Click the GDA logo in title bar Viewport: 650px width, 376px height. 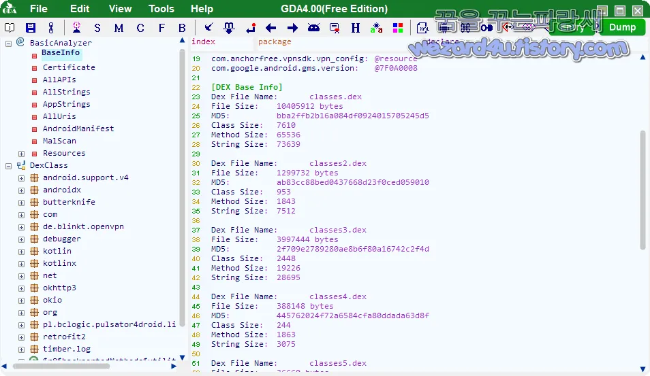click(9, 8)
